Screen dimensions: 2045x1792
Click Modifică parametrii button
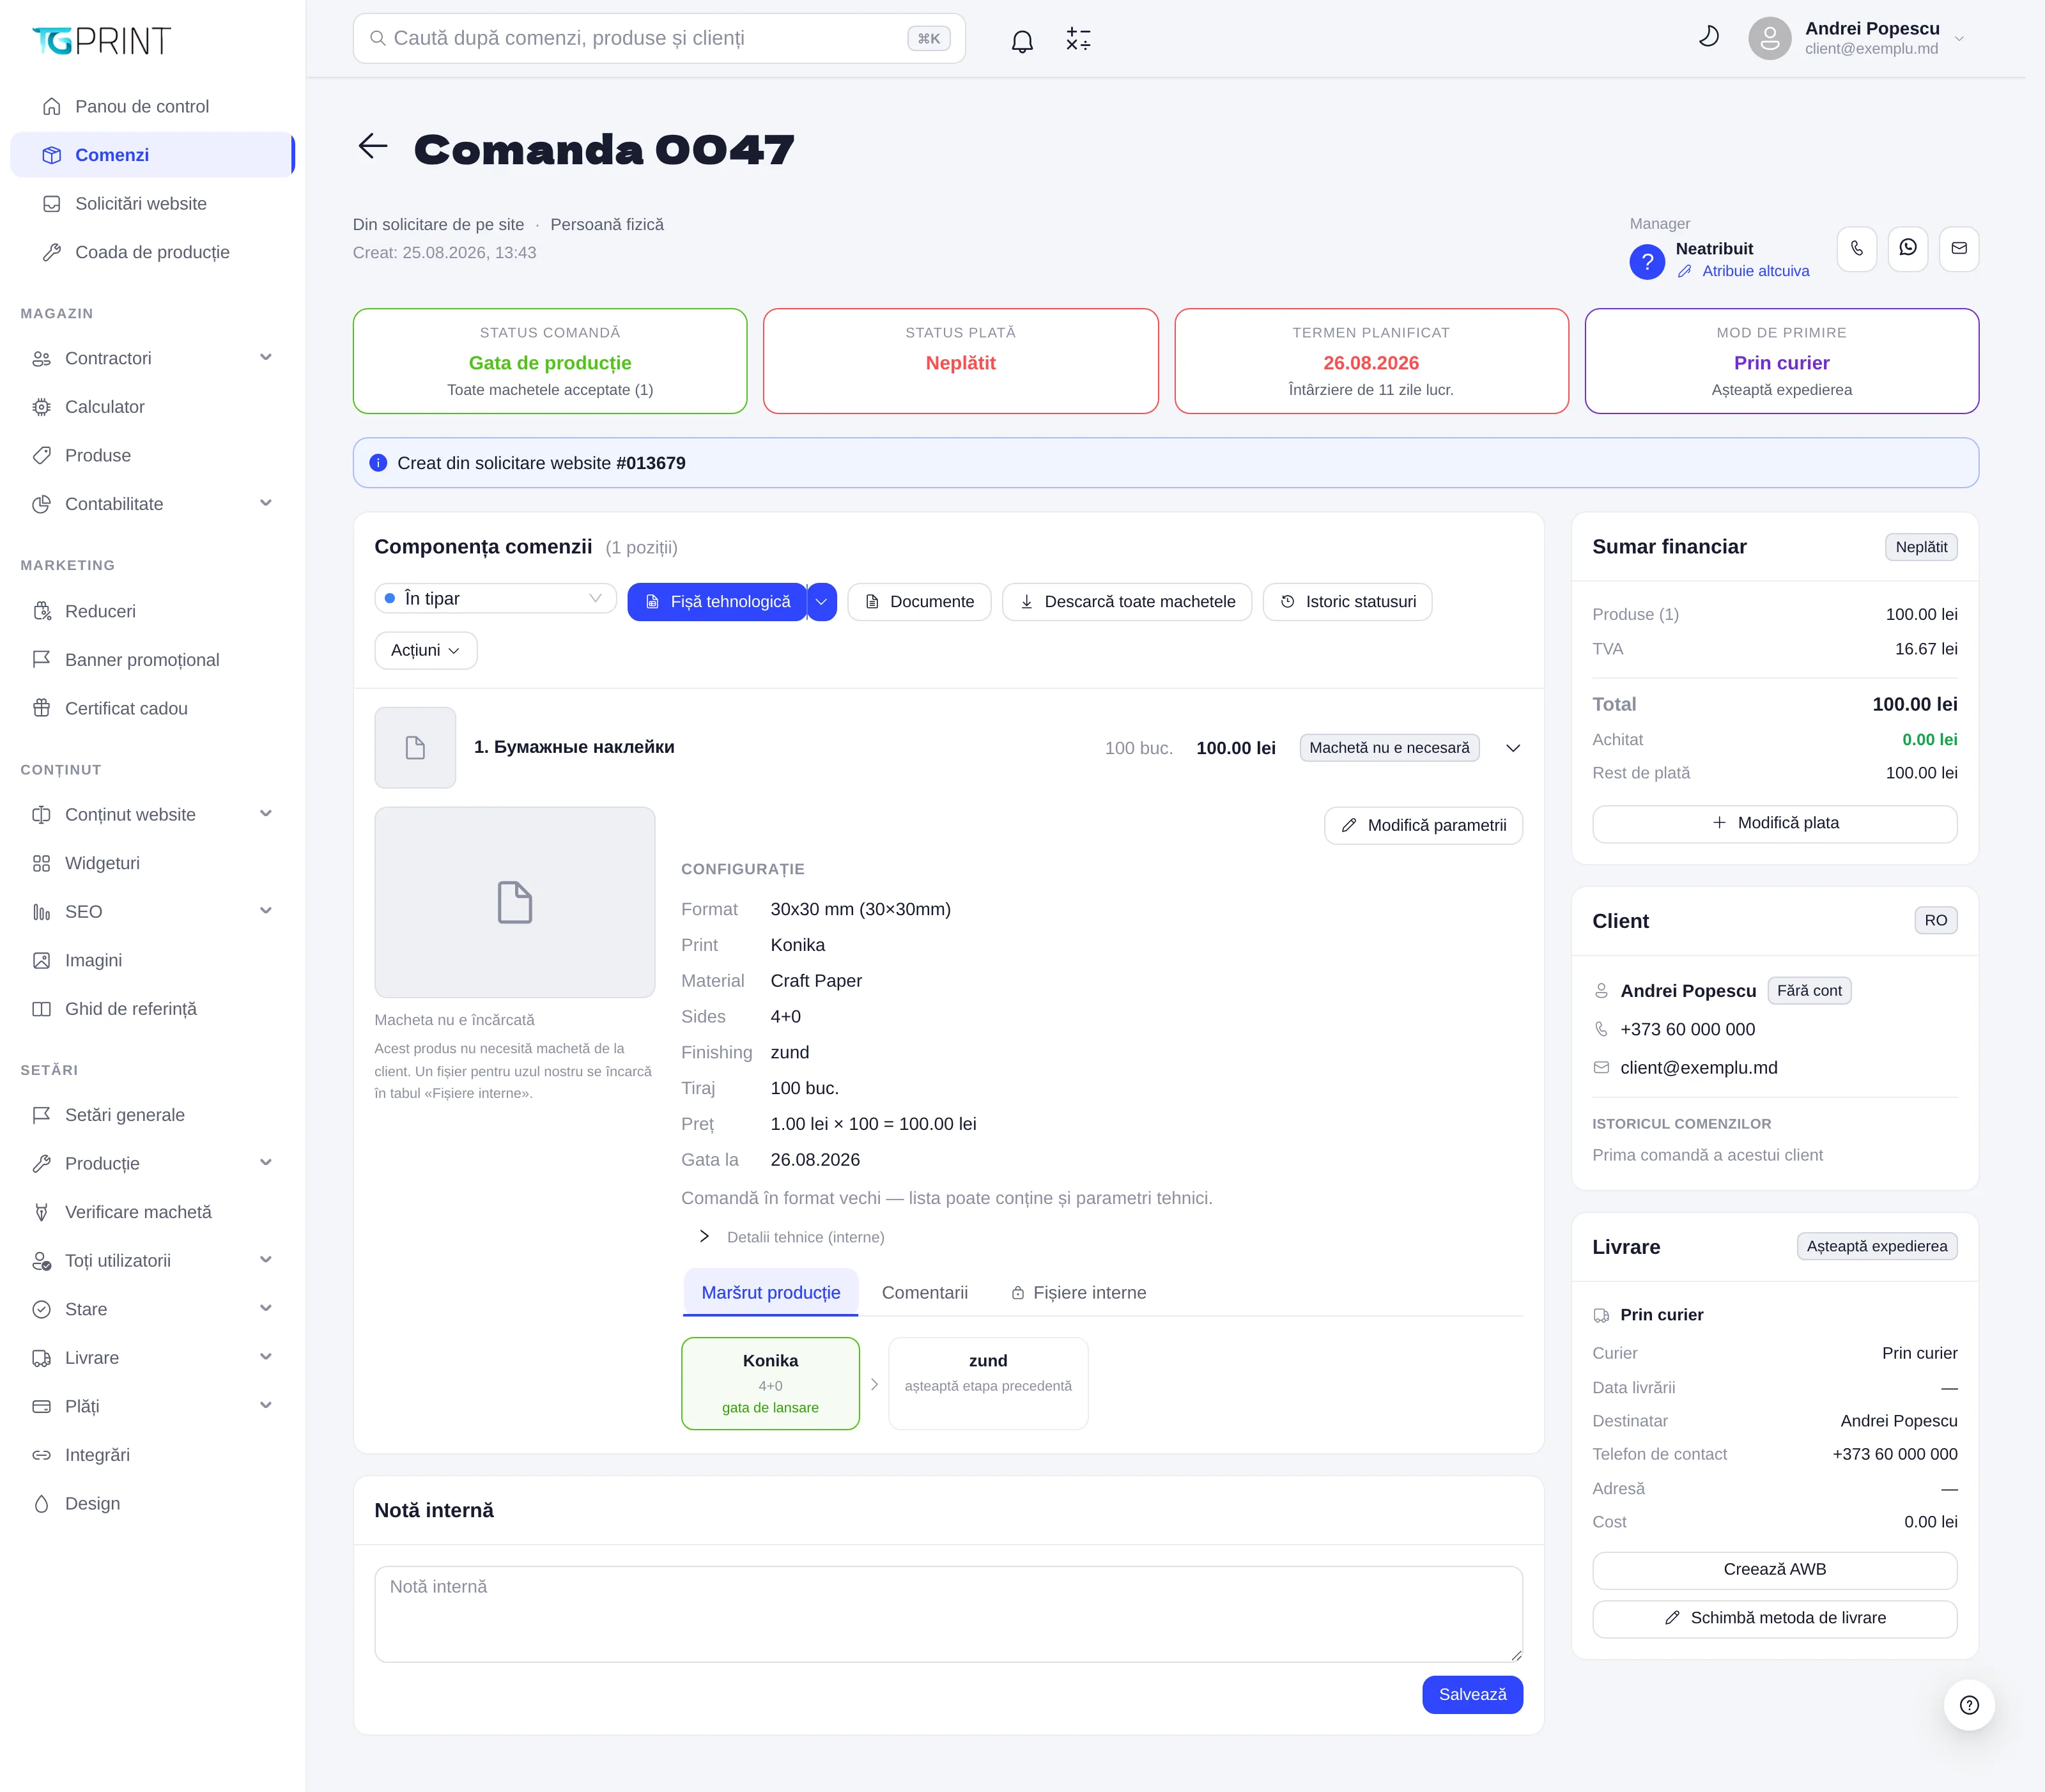[x=1424, y=825]
